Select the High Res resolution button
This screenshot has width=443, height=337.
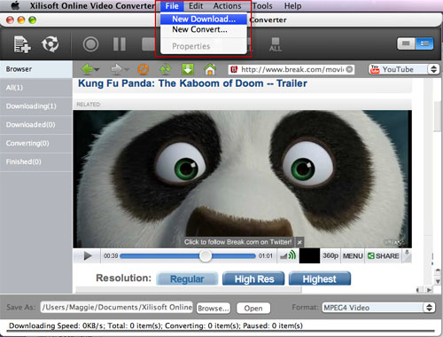253,278
